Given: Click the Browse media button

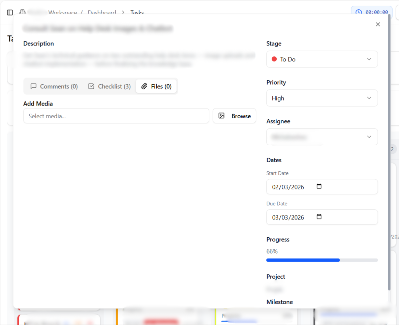Looking at the screenshot, I should pos(235,116).
